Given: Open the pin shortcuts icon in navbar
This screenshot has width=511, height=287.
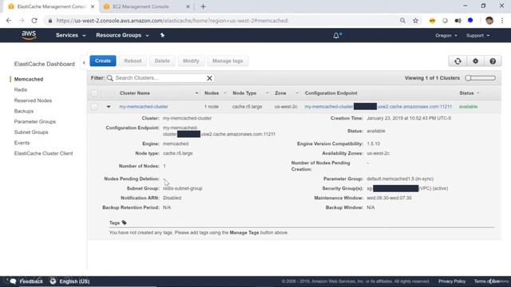Looking at the screenshot, I should 162,35.
